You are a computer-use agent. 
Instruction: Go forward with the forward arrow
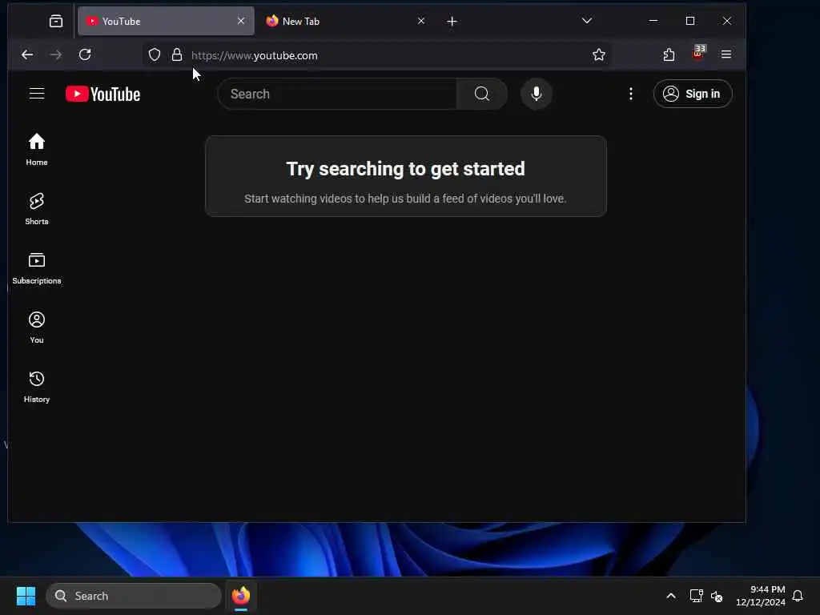(56, 54)
